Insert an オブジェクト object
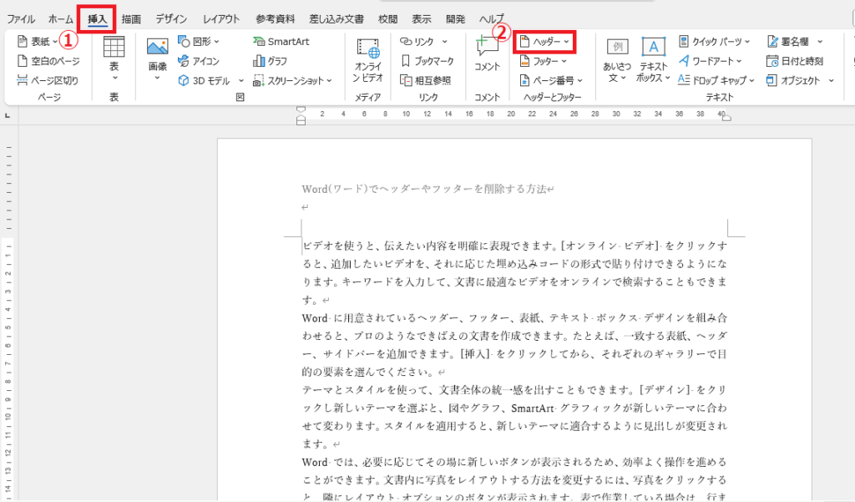855x502 pixels. click(x=793, y=81)
